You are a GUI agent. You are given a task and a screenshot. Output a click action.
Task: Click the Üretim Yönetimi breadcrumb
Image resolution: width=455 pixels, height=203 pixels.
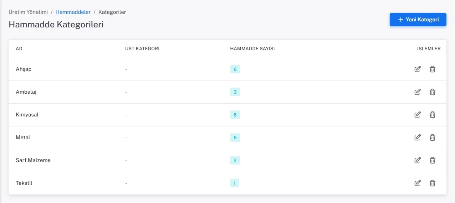(x=28, y=12)
